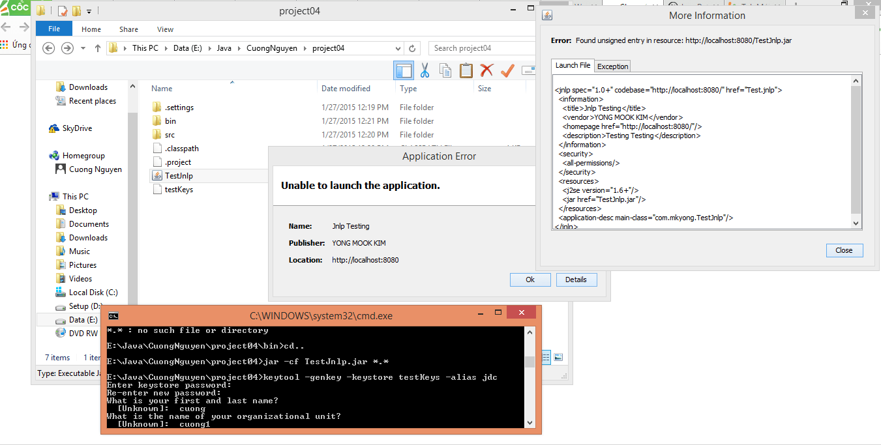Switch to details view in Explorer status bar
The width and height of the screenshot is (881, 445).
(546, 357)
